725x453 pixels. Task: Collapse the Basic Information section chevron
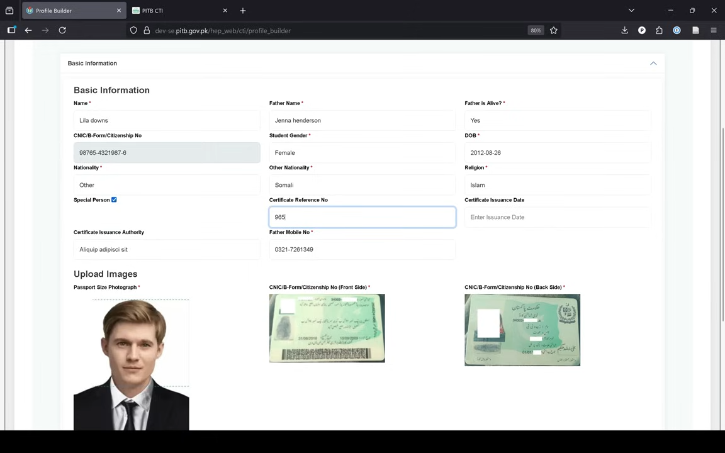pyautogui.click(x=653, y=64)
